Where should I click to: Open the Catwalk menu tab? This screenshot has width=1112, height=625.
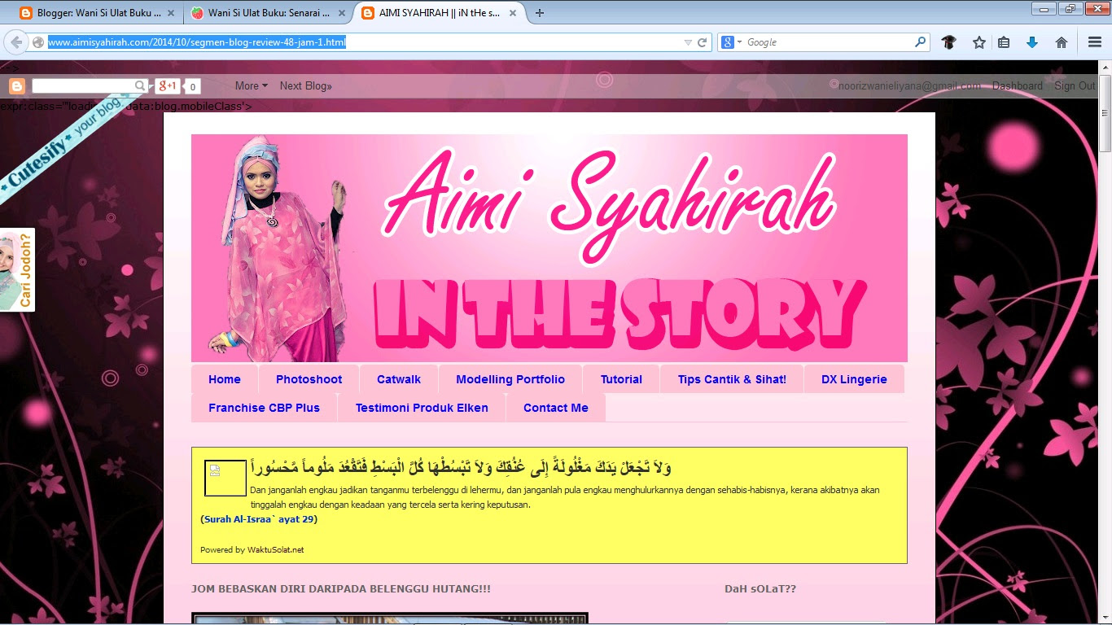(399, 379)
